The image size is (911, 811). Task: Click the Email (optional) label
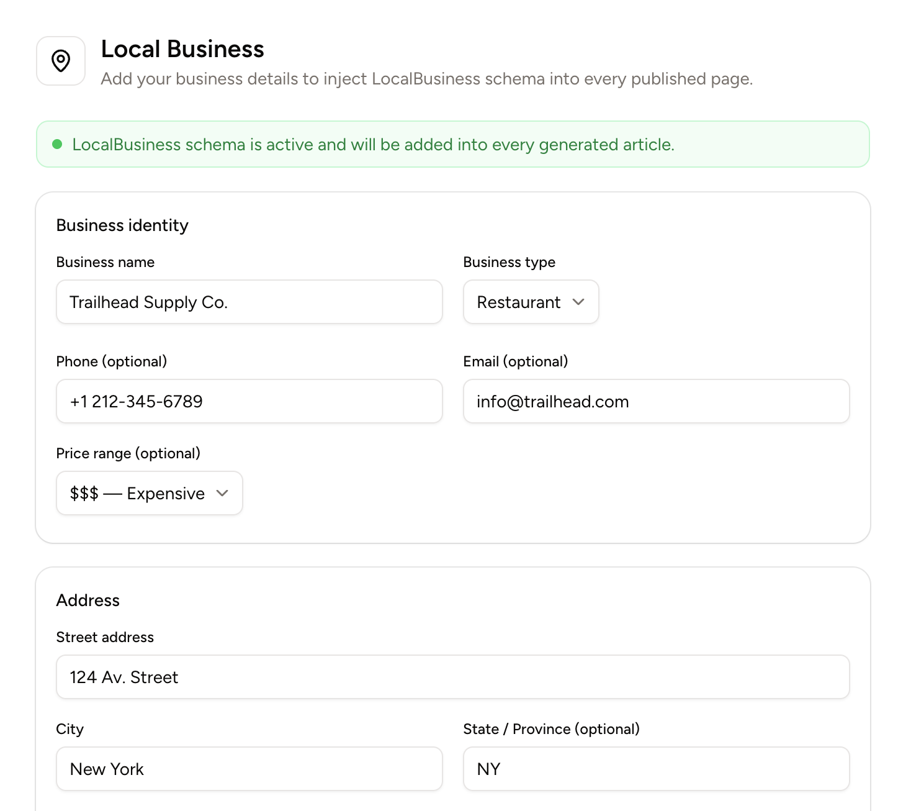pos(516,361)
